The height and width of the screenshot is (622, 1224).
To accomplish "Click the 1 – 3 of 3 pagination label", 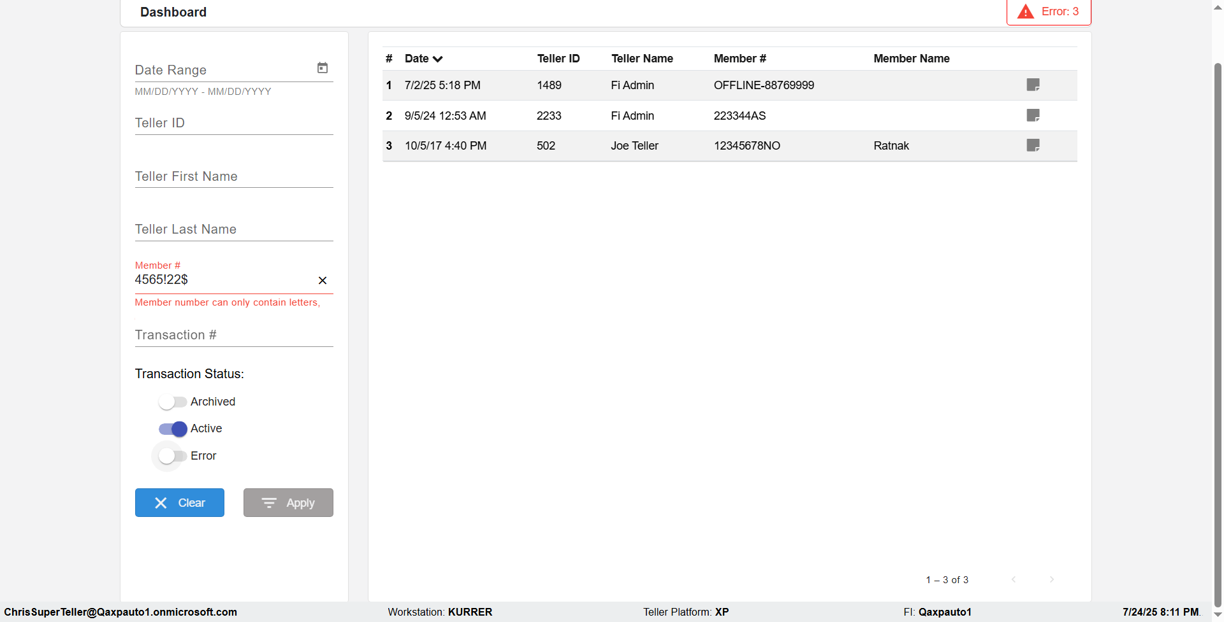I will (947, 580).
